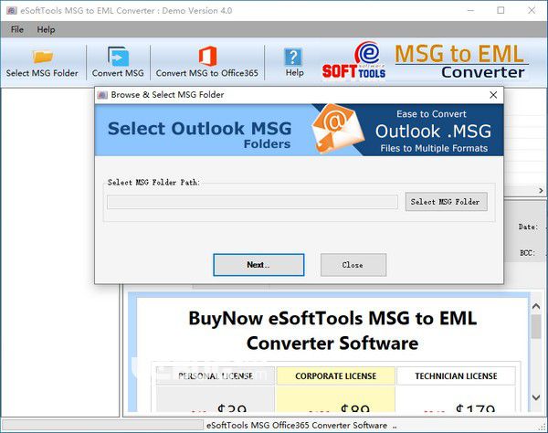Click the app icon in main title bar
Viewport: 548px width, 433px height.
point(12,10)
